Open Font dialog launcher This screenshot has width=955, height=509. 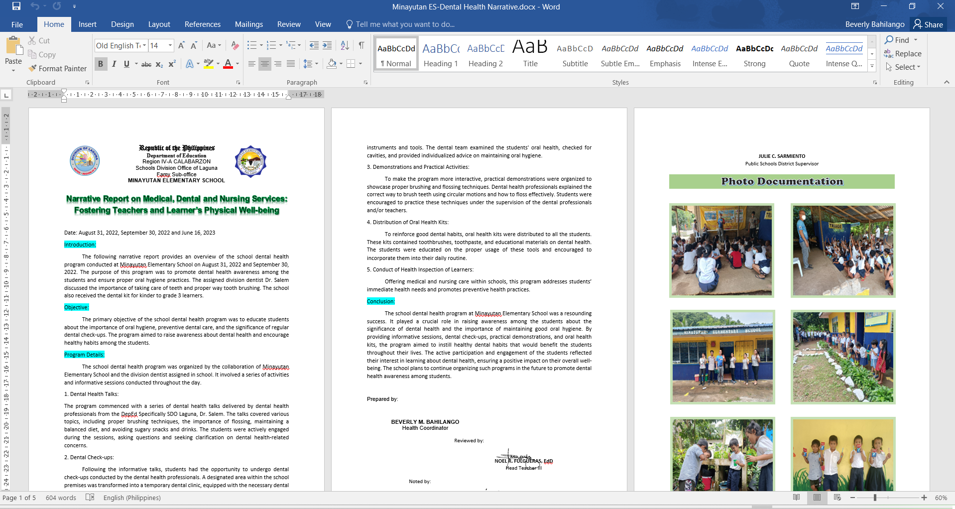click(x=238, y=82)
